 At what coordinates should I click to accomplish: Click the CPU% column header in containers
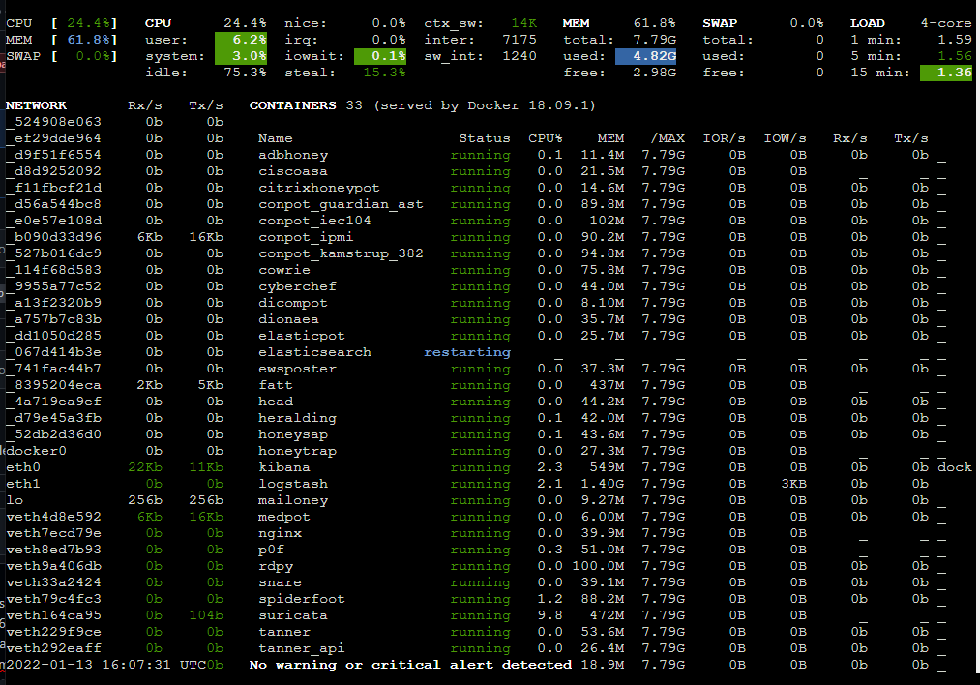coord(545,138)
